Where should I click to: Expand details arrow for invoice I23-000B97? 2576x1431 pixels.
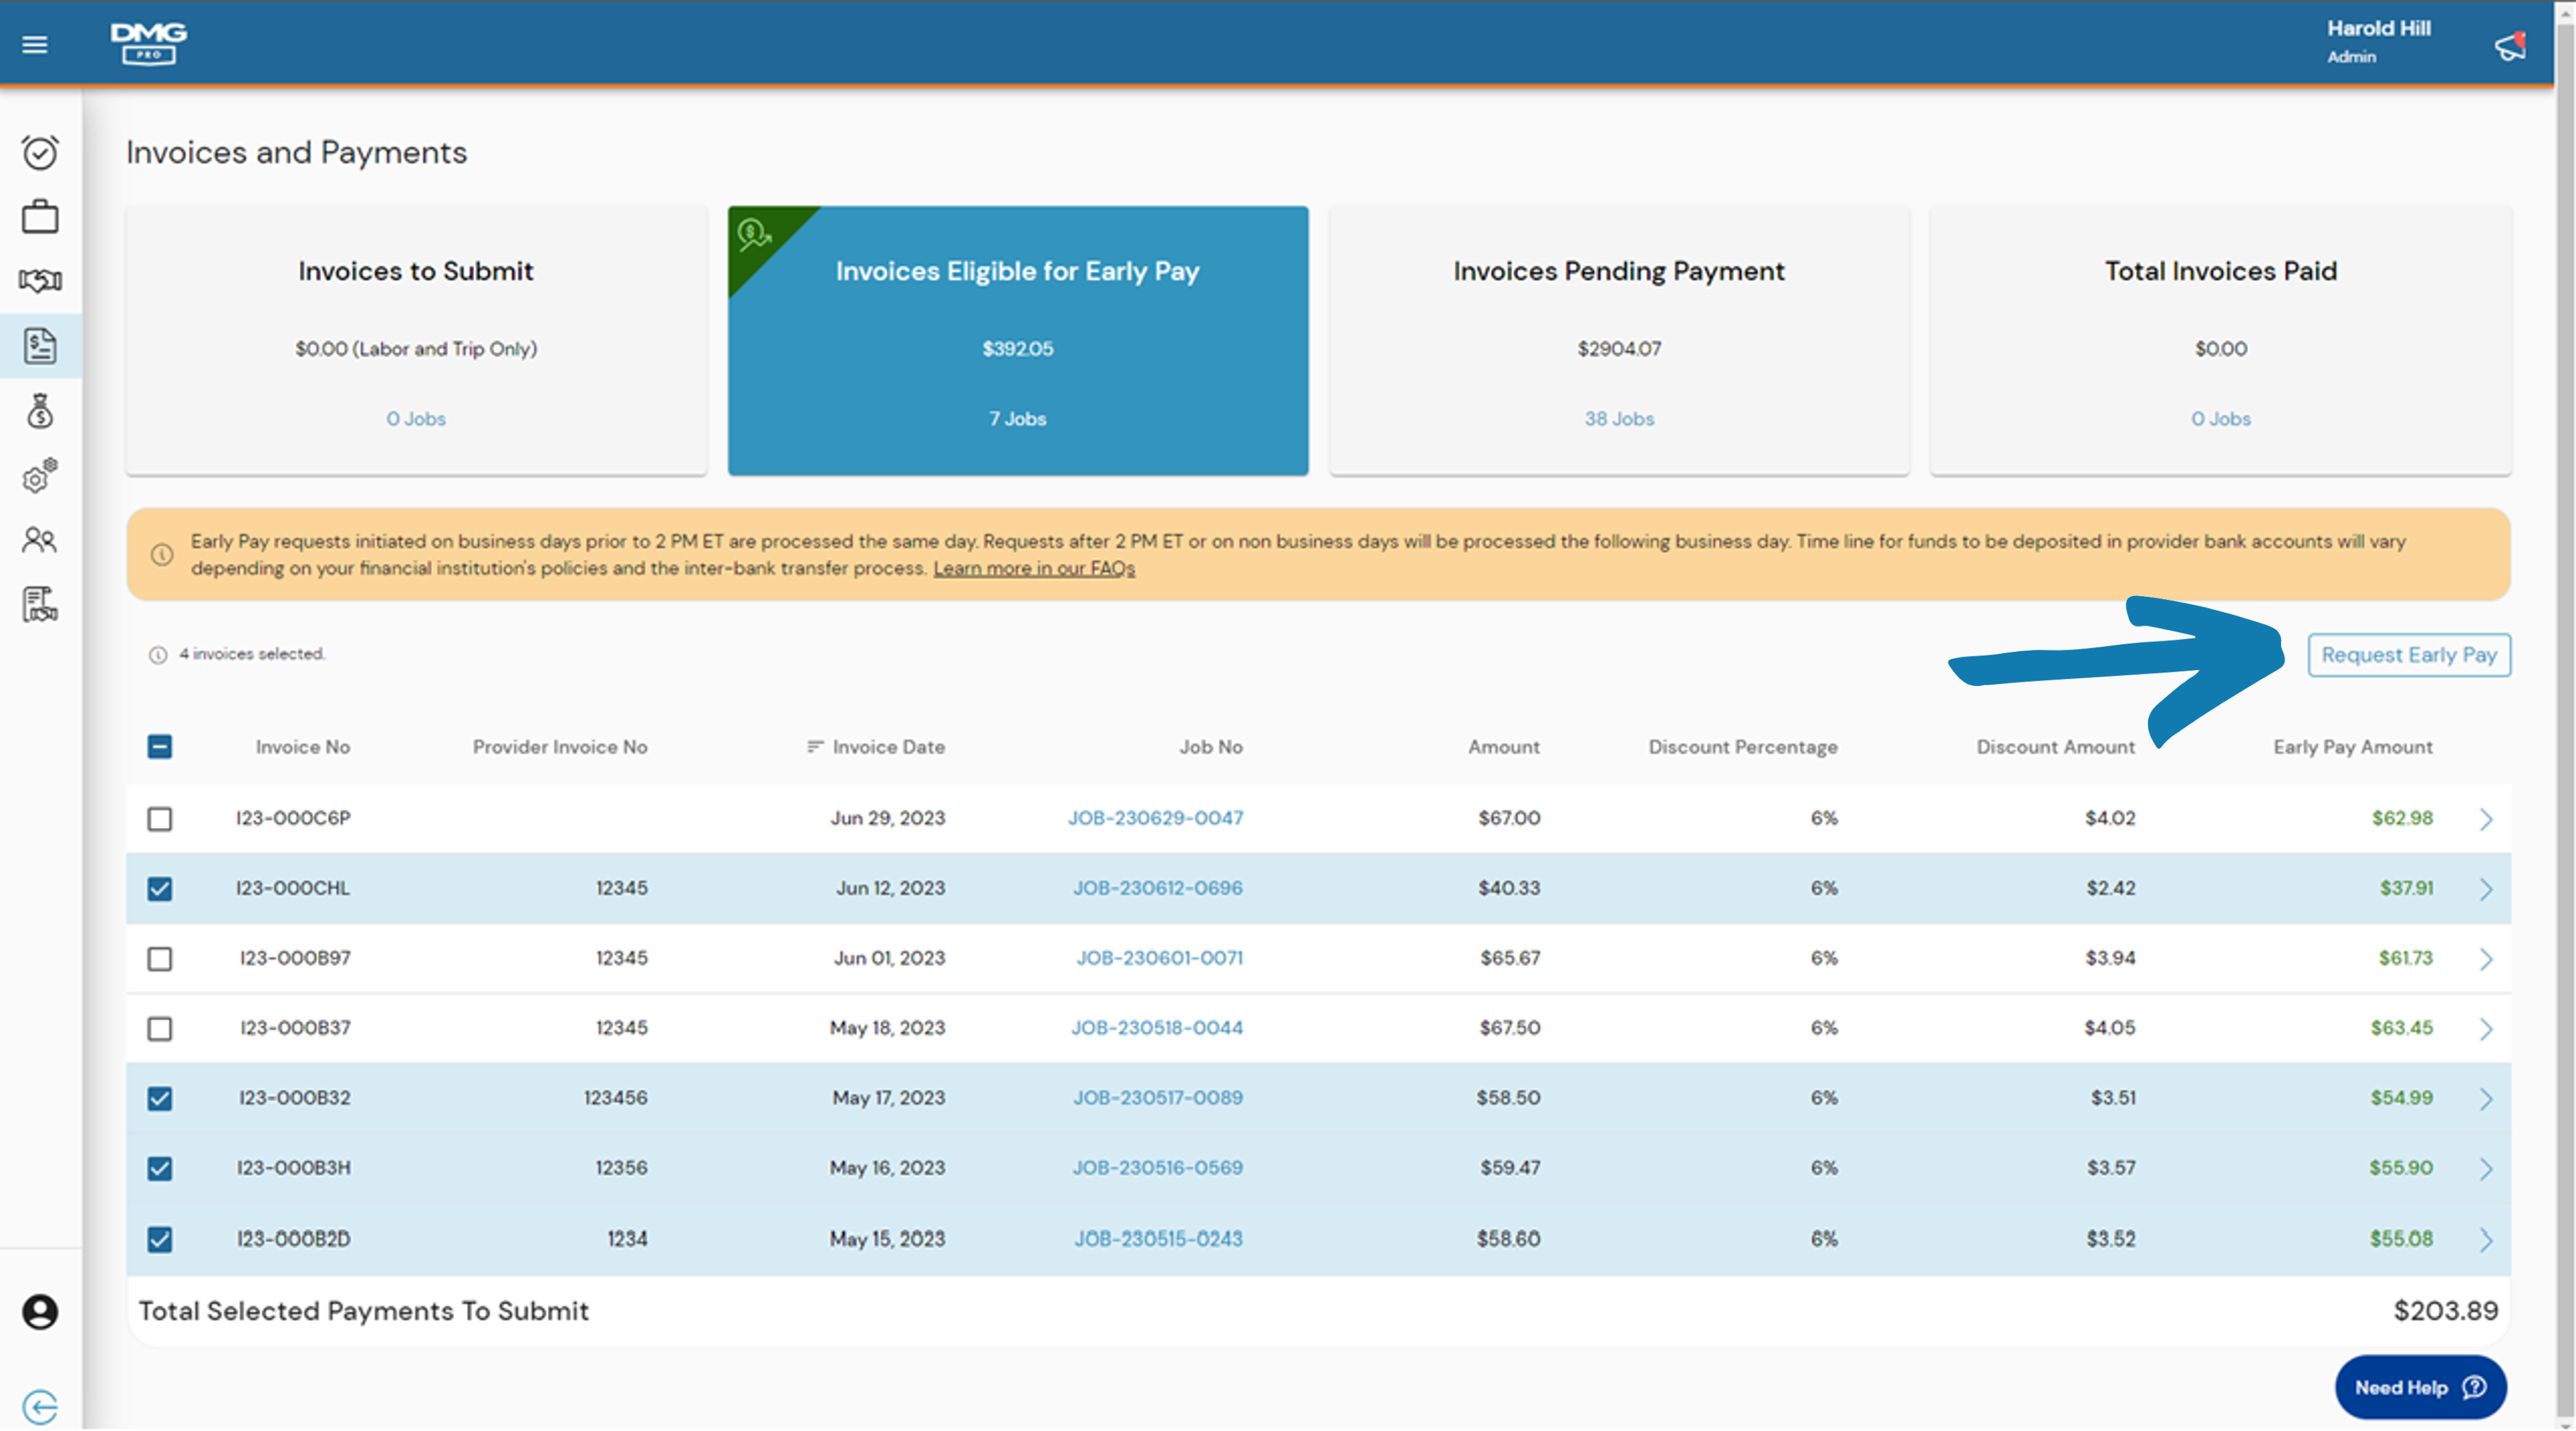[2486, 959]
